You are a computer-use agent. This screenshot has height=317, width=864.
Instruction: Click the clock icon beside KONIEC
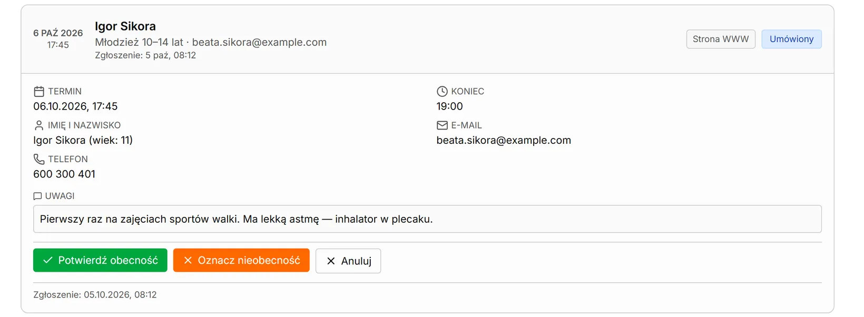pos(442,92)
